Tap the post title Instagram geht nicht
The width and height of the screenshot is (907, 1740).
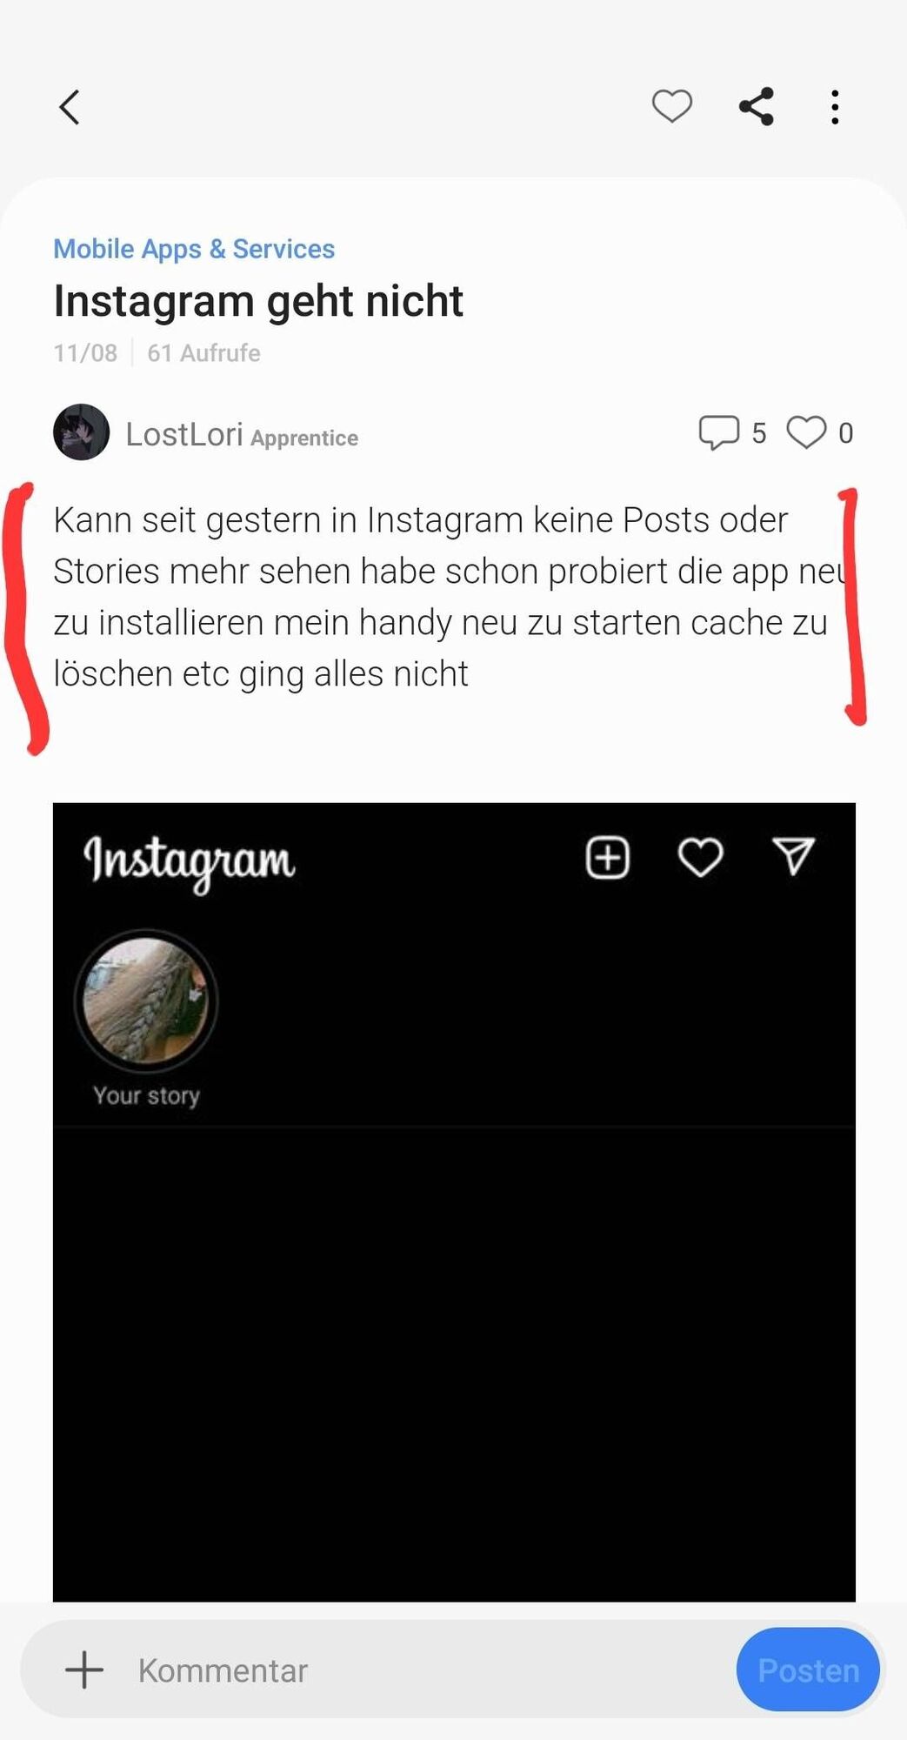tap(258, 302)
